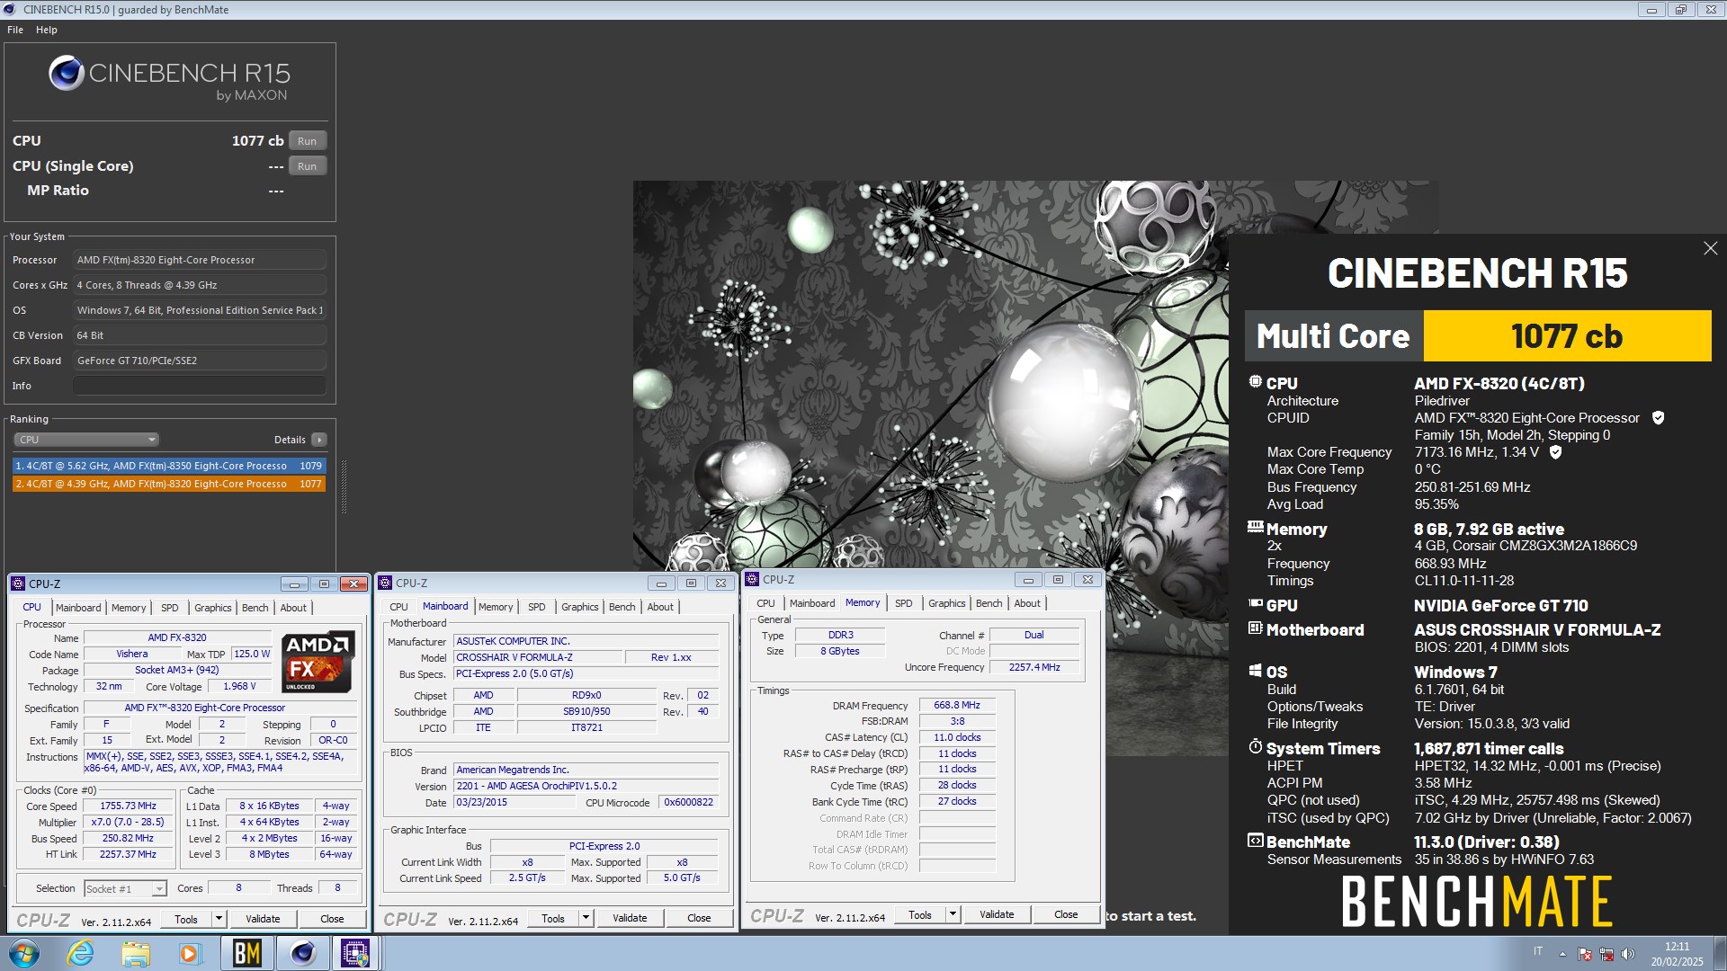
Task: Open About tab in third CPU-Z window
Action: tap(1027, 603)
